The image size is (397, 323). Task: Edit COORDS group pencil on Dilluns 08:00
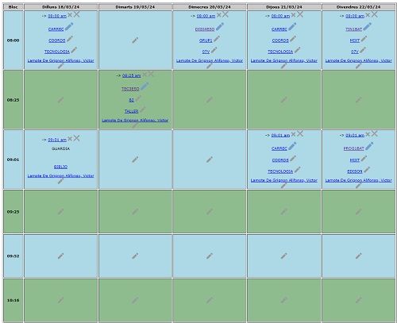70,39
